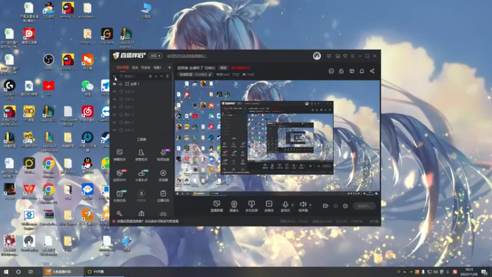Viewport: 492px width, 277px height.
Task: Click the open padlock icon above preview
Action: pos(341,71)
